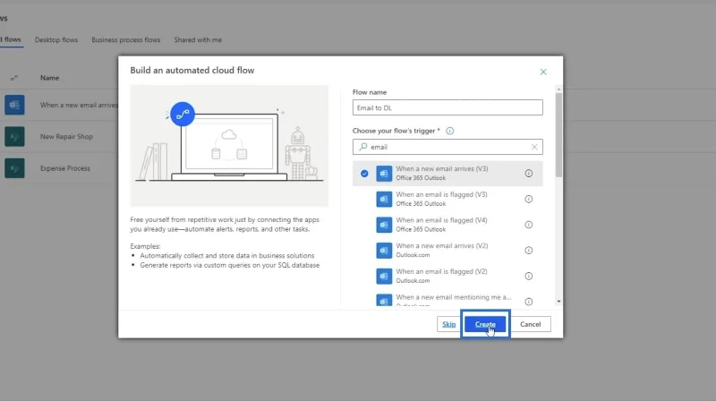
Task: Click Outlook icon of When a new email arrives flow
Action: tap(14, 105)
